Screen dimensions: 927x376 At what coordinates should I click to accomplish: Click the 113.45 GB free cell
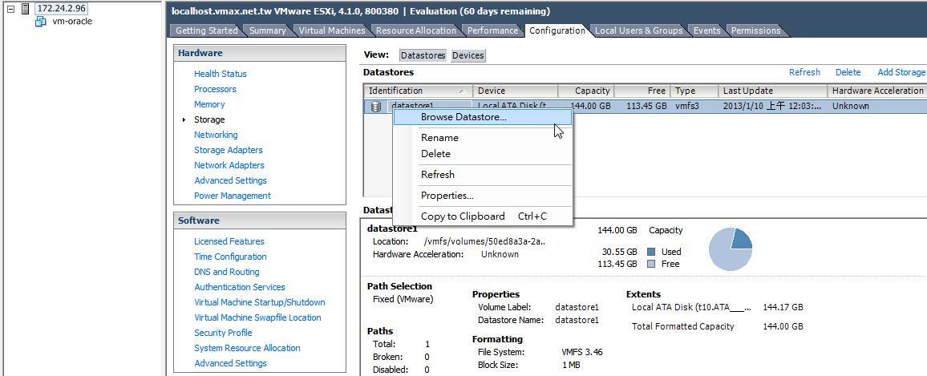tap(647, 107)
